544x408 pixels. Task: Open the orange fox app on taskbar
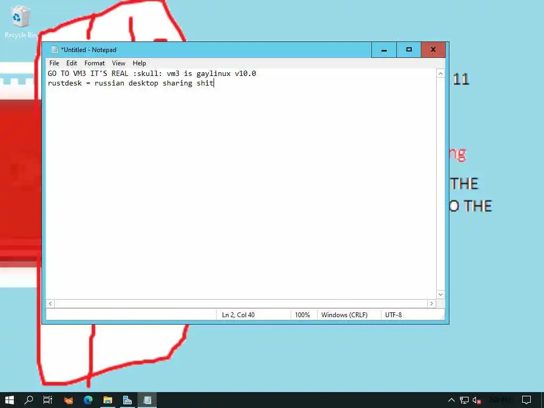(x=69, y=400)
